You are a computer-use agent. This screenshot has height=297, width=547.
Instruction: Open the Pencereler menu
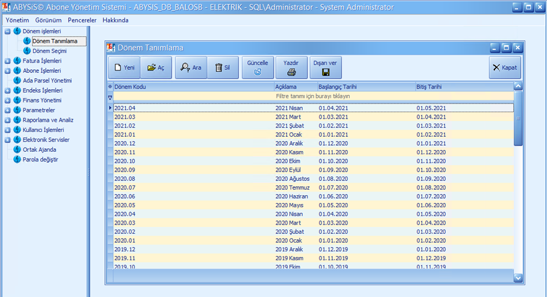click(82, 20)
